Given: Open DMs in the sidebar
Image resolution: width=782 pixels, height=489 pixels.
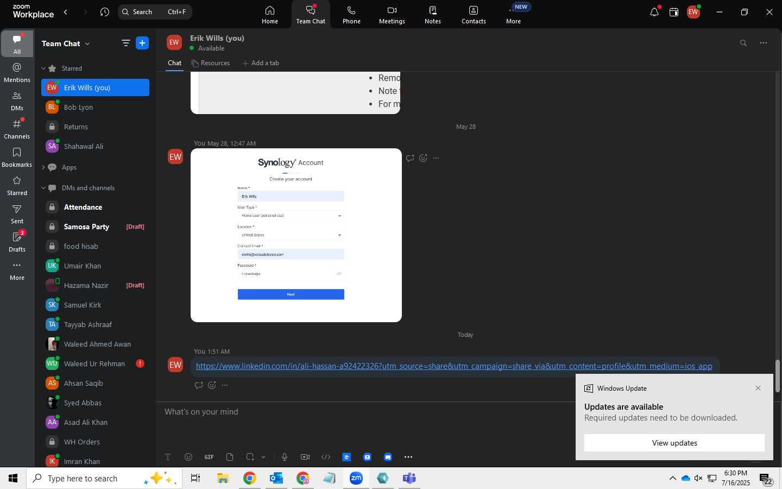Looking at the screenshot, I should pyautogui.click(x=17, y=101).
